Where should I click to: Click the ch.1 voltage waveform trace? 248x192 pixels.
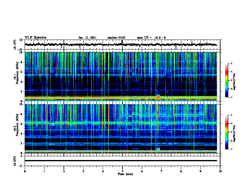tap(121, 45)
